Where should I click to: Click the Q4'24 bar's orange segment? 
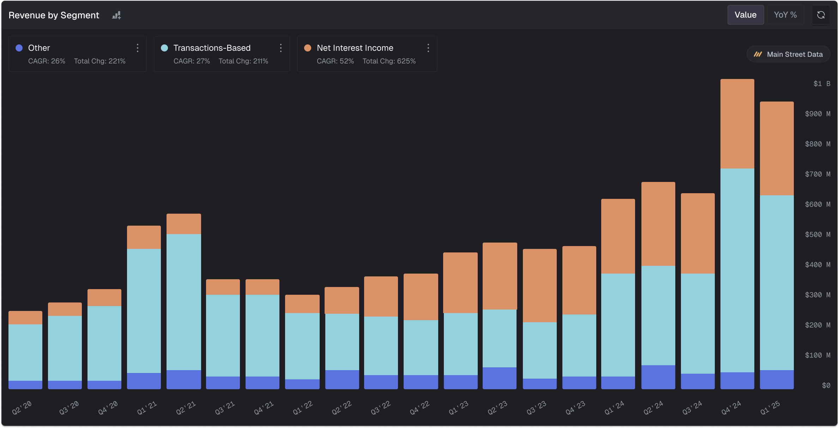[737, 123]
